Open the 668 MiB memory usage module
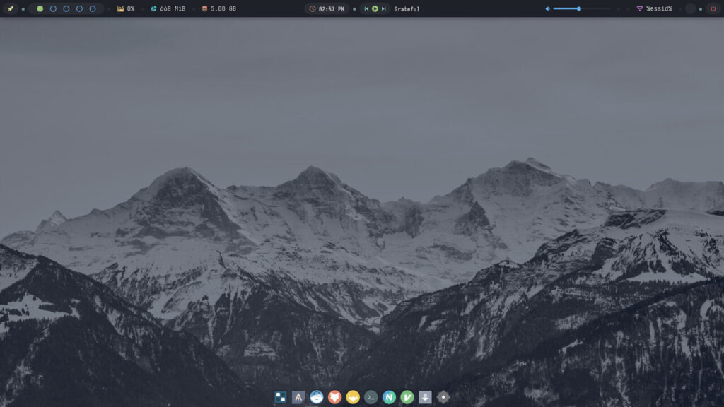Viewport: 724px width, 407px height. 168,9
